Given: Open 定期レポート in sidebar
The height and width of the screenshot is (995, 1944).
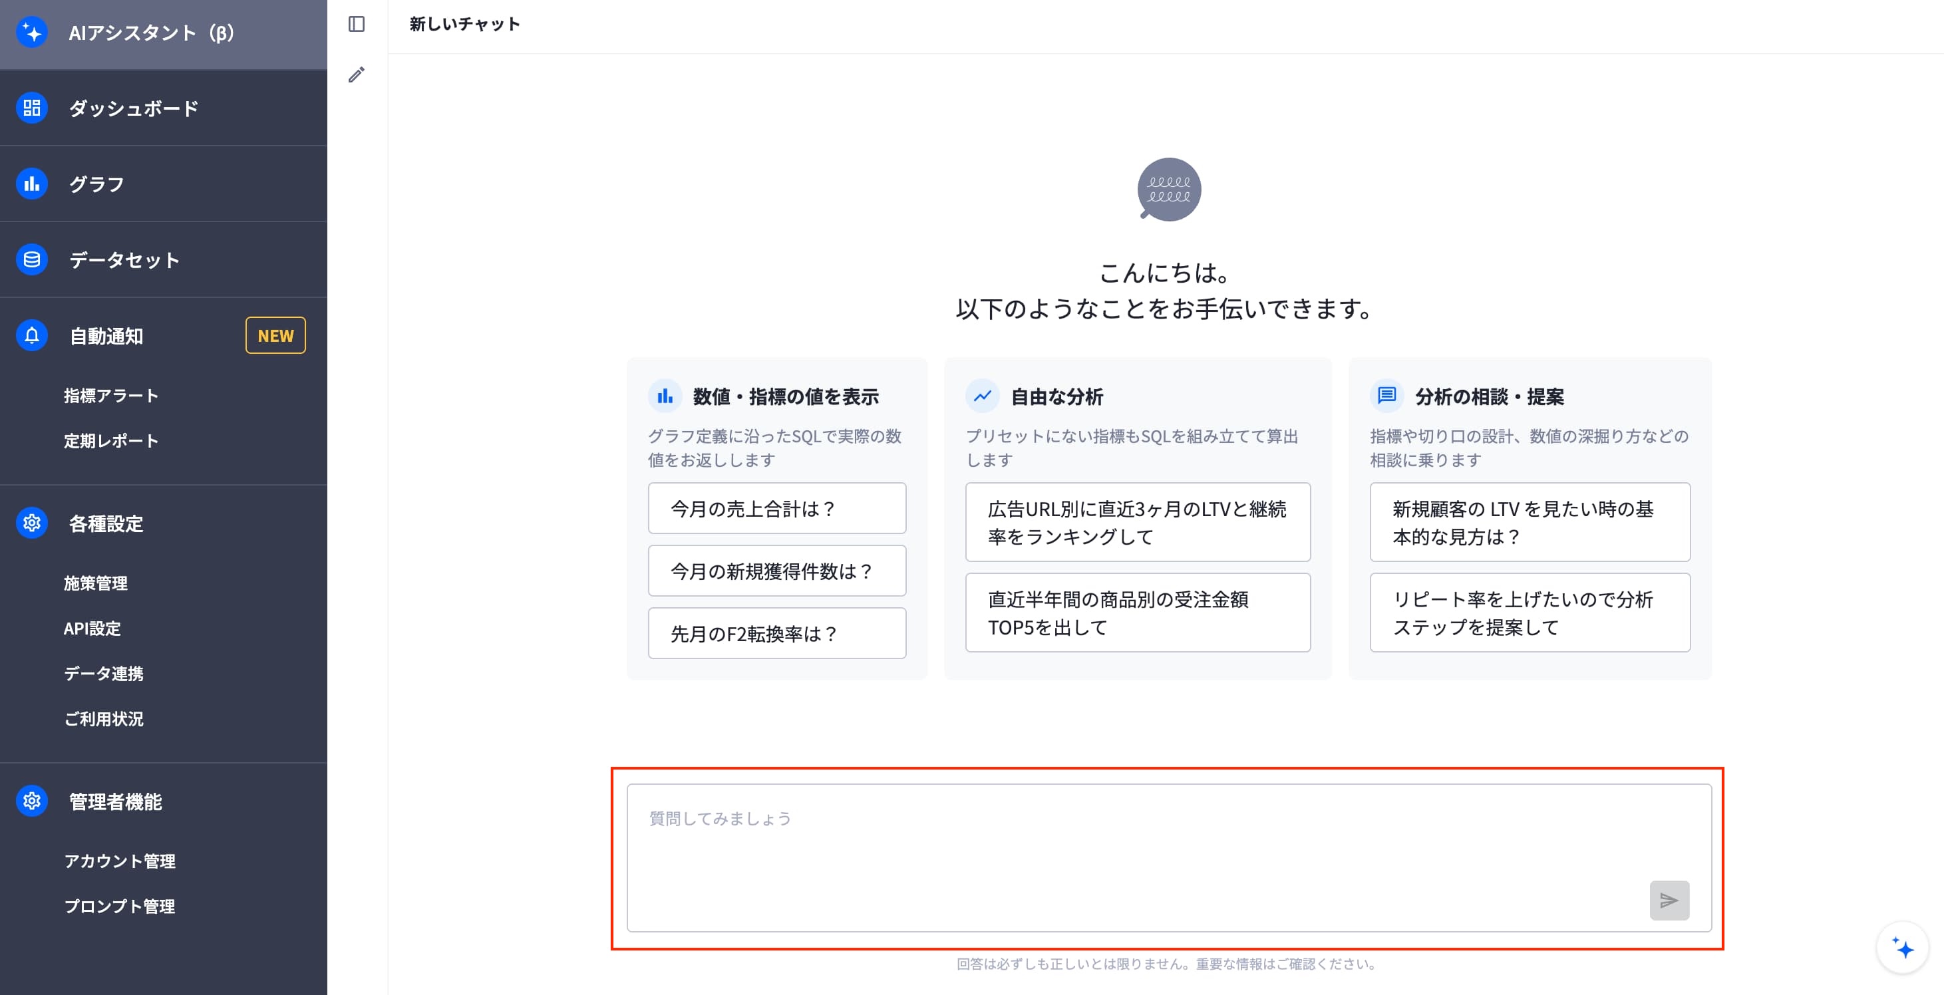Looking at the screenshot, I should (111, 440).
